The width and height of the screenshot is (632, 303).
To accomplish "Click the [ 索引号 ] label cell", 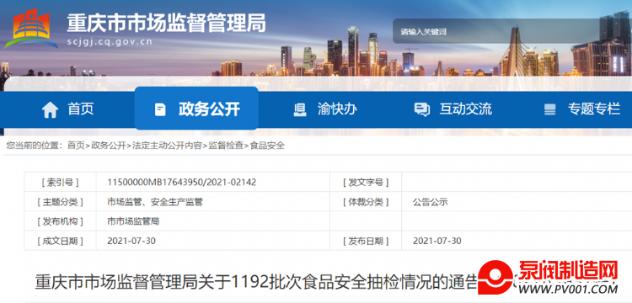I will pos(61,183).
